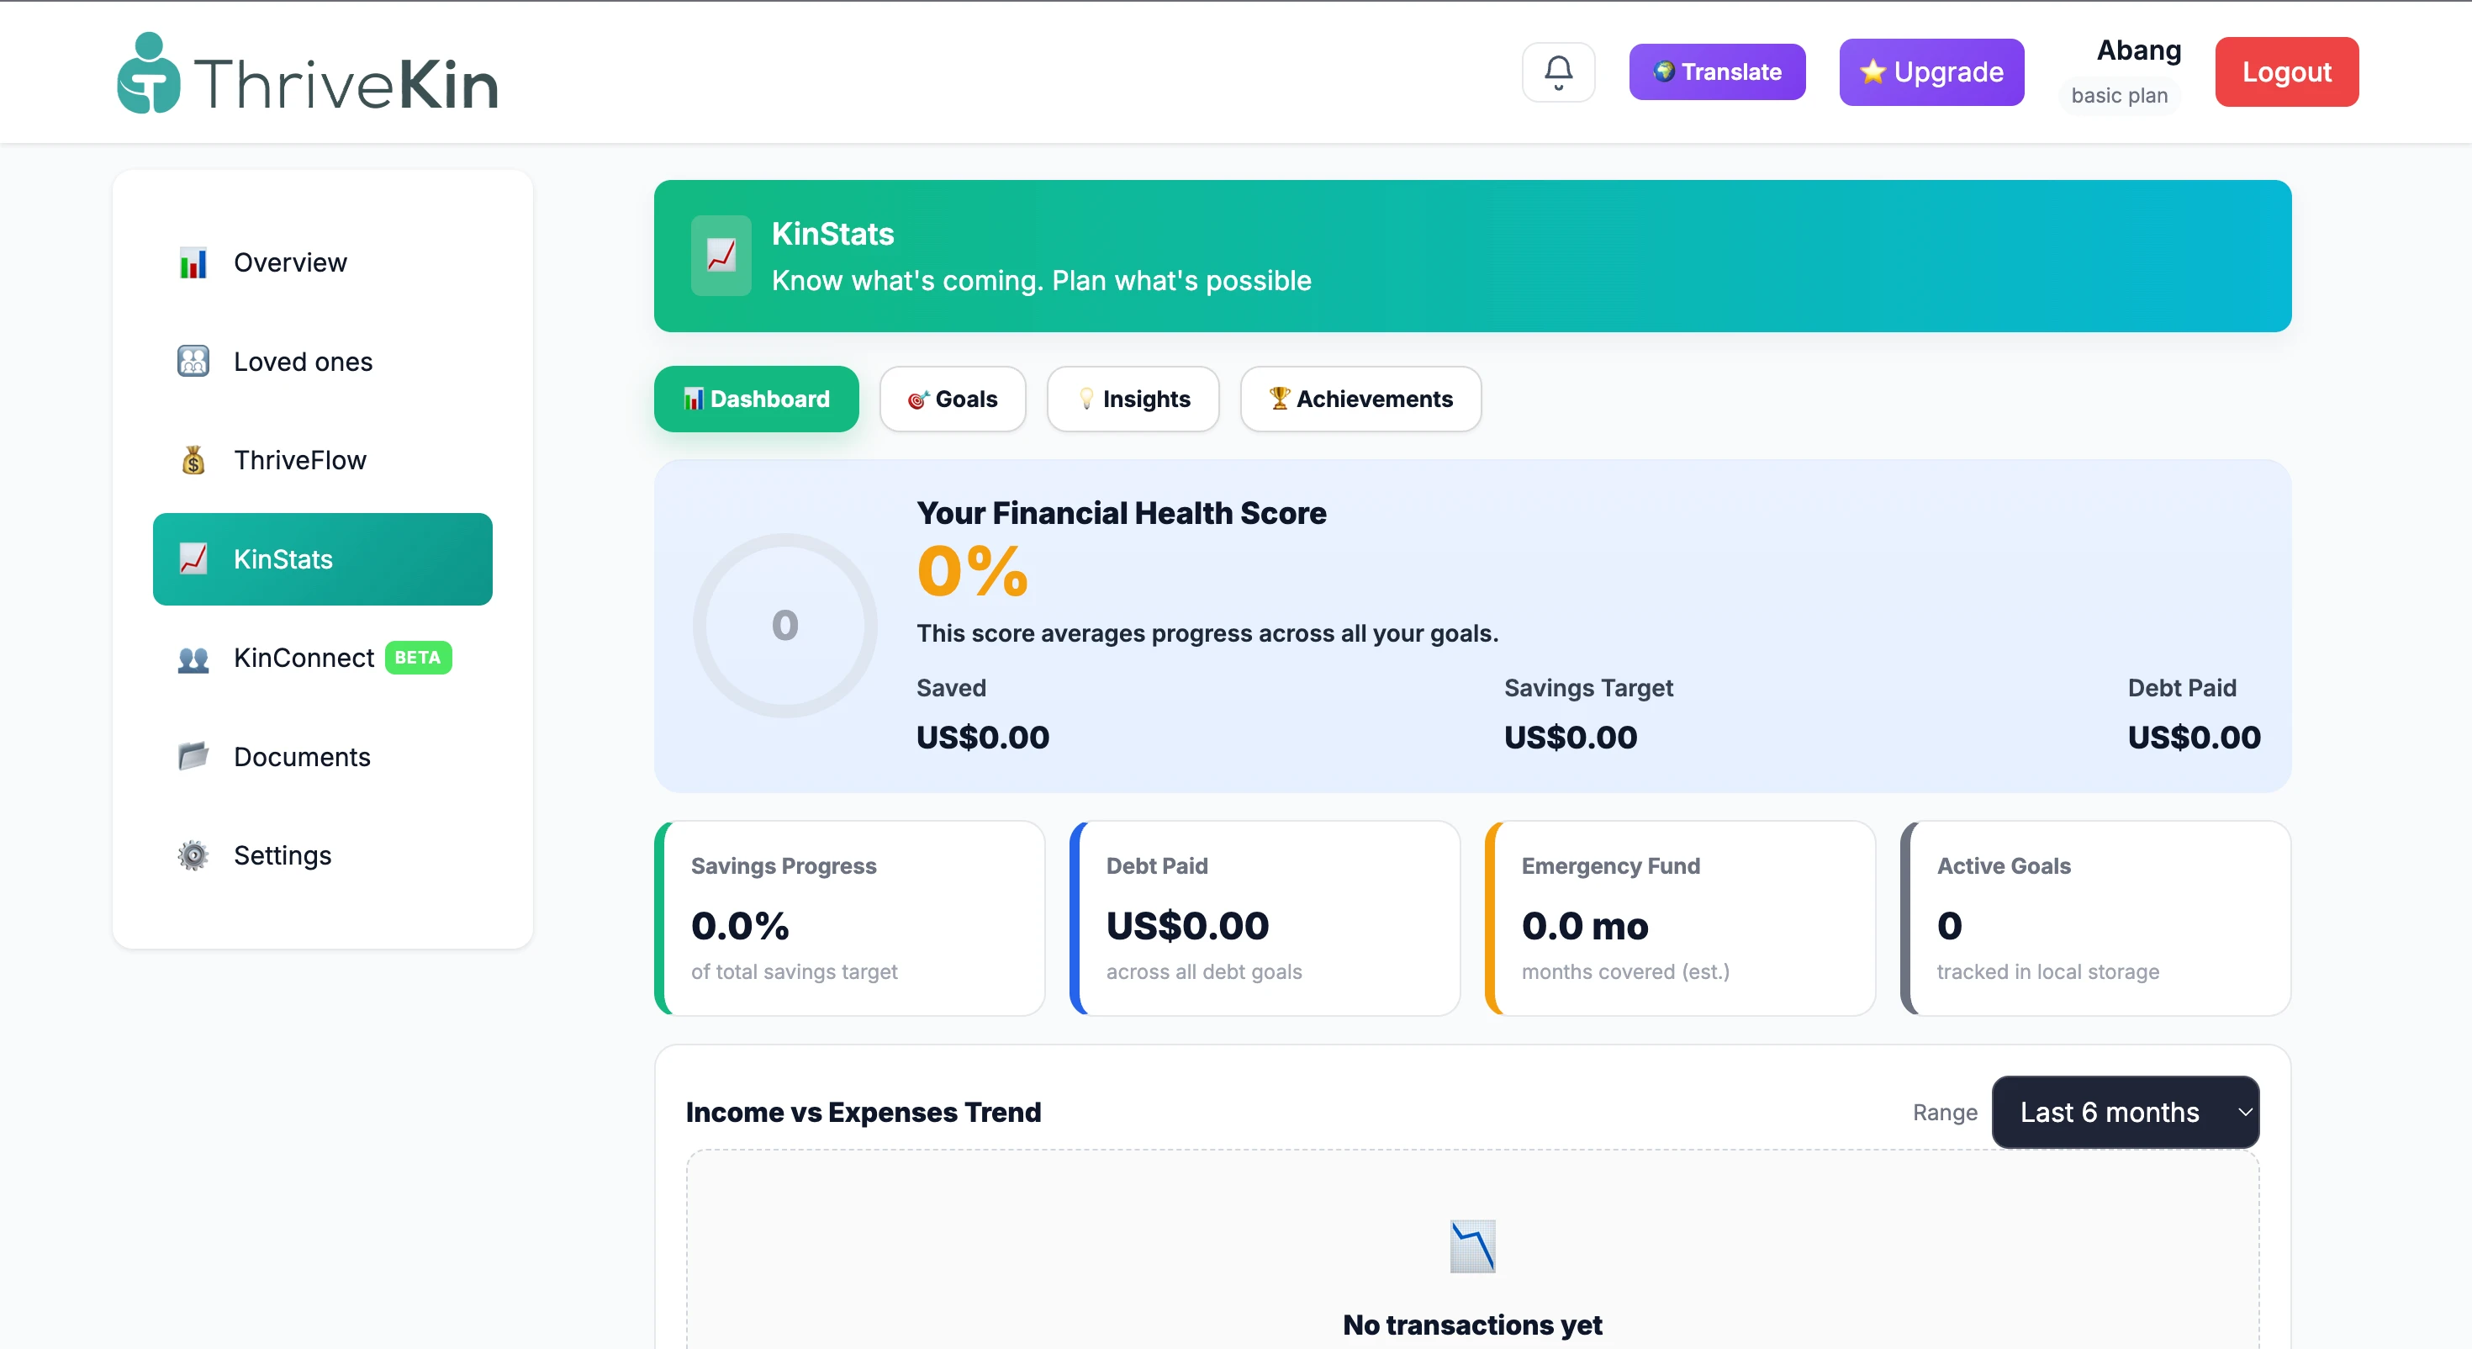Open Documents folder in sidebar

[301, 757]
